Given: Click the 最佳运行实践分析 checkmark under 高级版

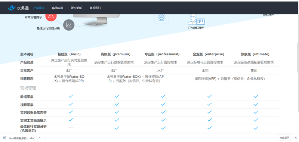Looking at the screenshot, I should 117,128.
